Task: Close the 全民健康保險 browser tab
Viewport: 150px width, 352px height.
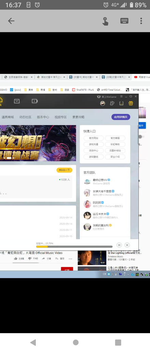Action: click(31, 77)
